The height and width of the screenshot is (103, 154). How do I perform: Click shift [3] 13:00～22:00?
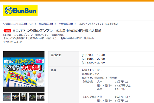pyautogui.click(x=93, y=63)
